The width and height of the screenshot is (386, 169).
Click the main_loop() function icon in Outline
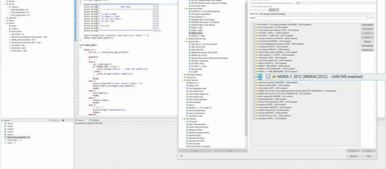pyautogui.click(x=6, y=140)
